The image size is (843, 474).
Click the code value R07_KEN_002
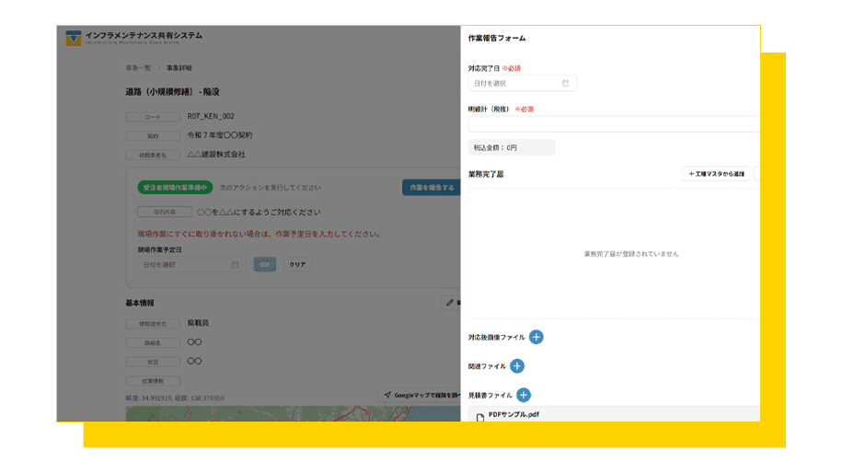tap(211, 116)
